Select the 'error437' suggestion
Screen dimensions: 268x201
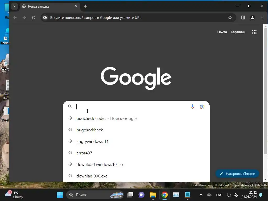[x=136, y=153]
